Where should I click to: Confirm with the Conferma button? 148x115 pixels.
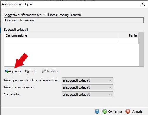point(112,111)
